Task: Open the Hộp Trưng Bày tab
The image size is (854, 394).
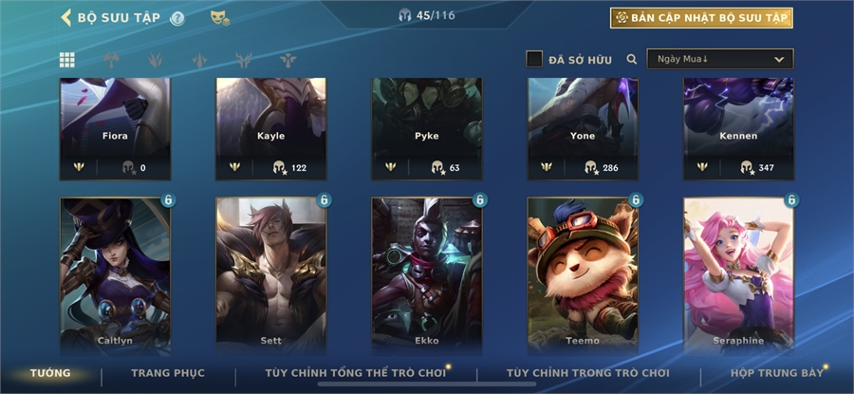Action: point(776,373)
